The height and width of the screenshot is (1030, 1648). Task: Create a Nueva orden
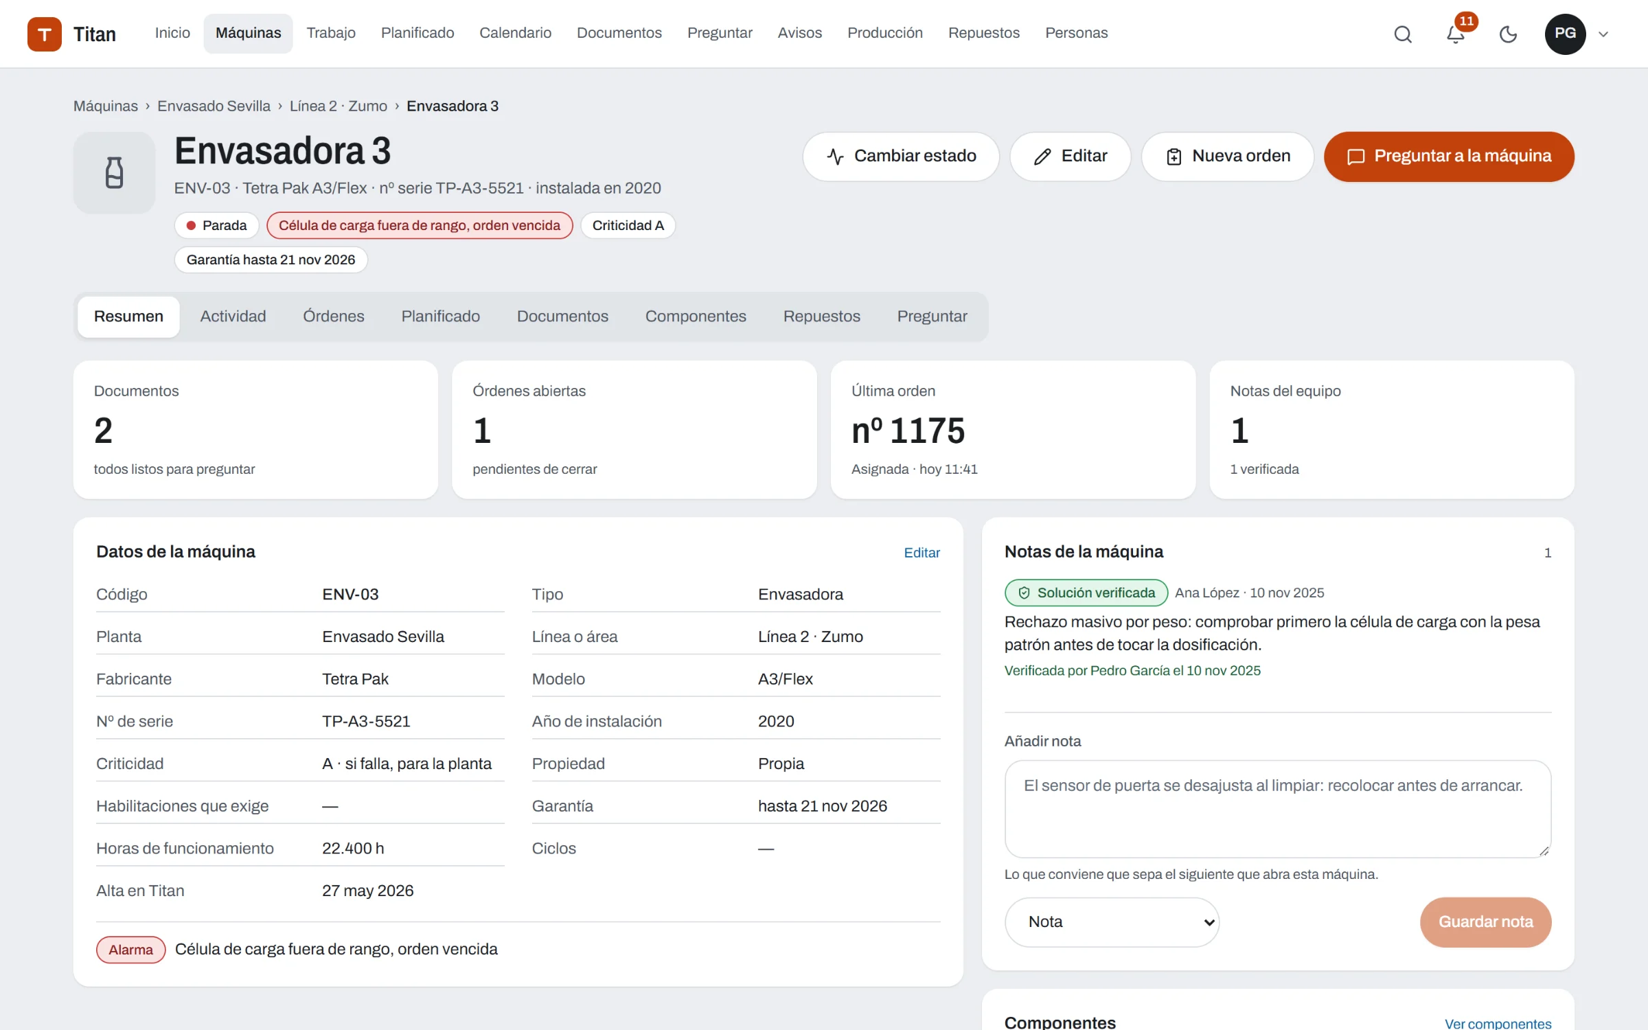(x=1227, y=157)
